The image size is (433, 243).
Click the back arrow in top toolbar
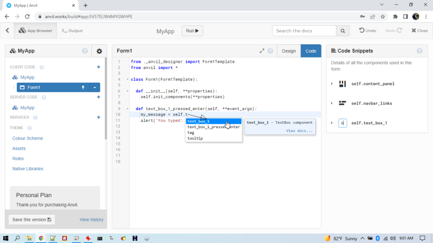(7, 31)
